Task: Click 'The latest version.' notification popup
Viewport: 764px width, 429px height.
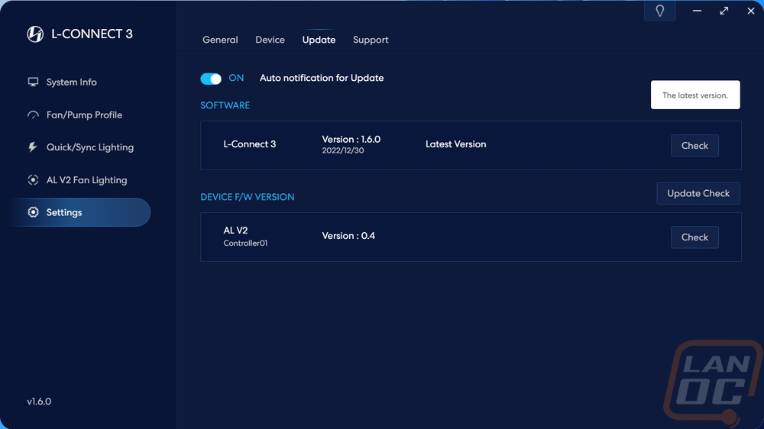Action: pos(695,95)
